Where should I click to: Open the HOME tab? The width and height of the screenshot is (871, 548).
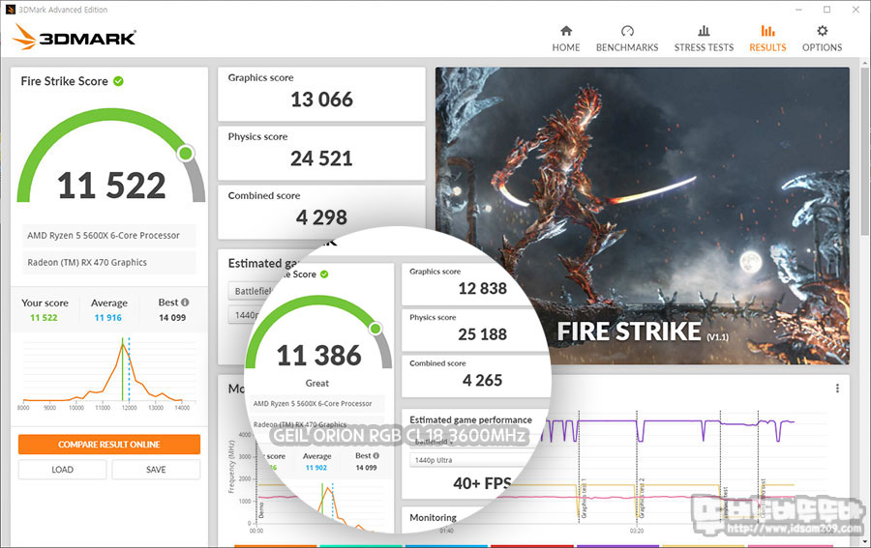[x=565, y=39]
